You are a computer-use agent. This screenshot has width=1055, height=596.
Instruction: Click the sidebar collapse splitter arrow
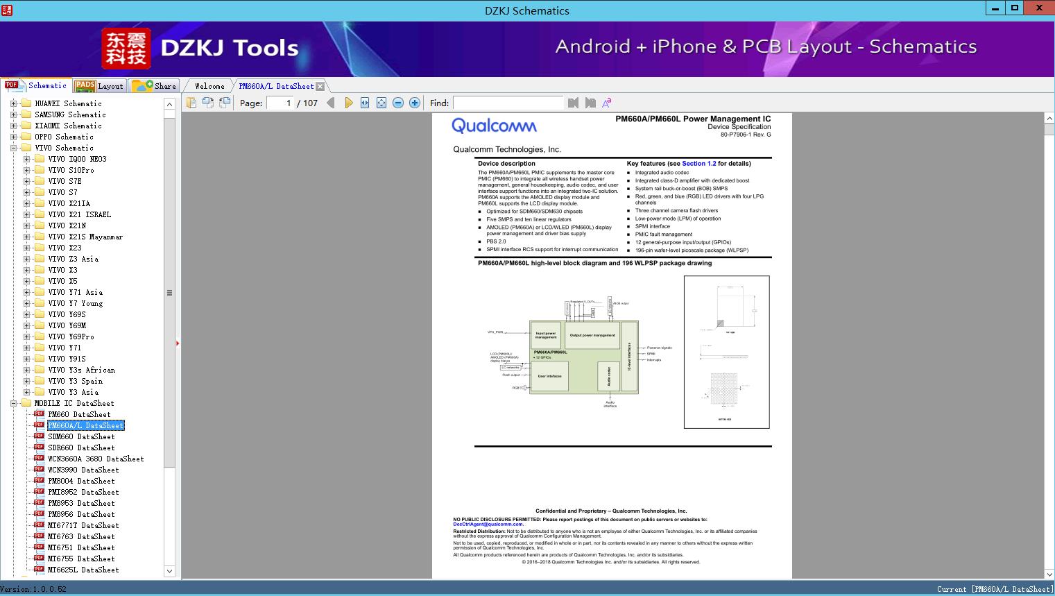coord(178,343)
